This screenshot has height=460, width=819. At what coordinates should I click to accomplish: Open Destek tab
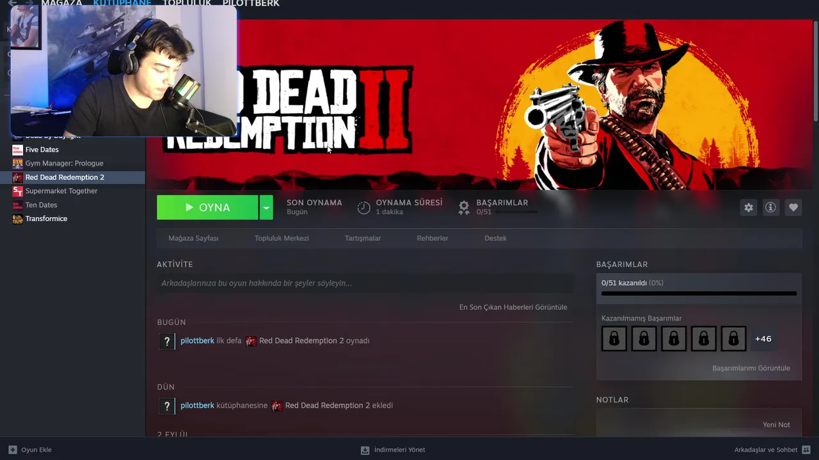click(x=495, y=238)
